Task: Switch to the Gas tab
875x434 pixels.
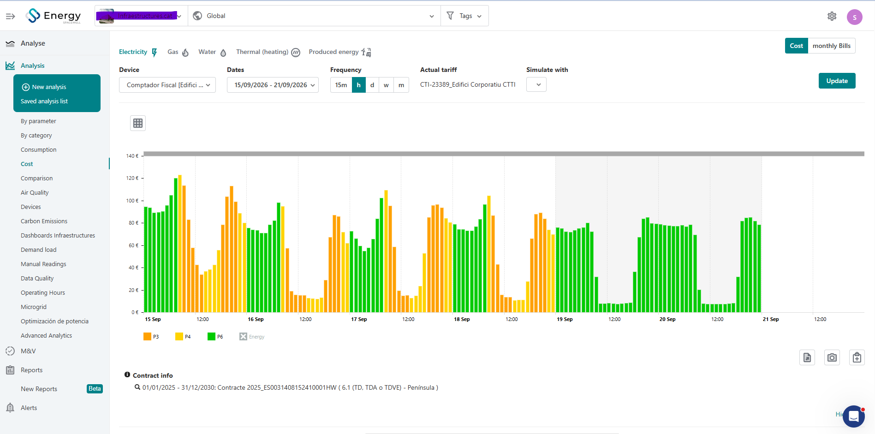Action: click(179, 52)
